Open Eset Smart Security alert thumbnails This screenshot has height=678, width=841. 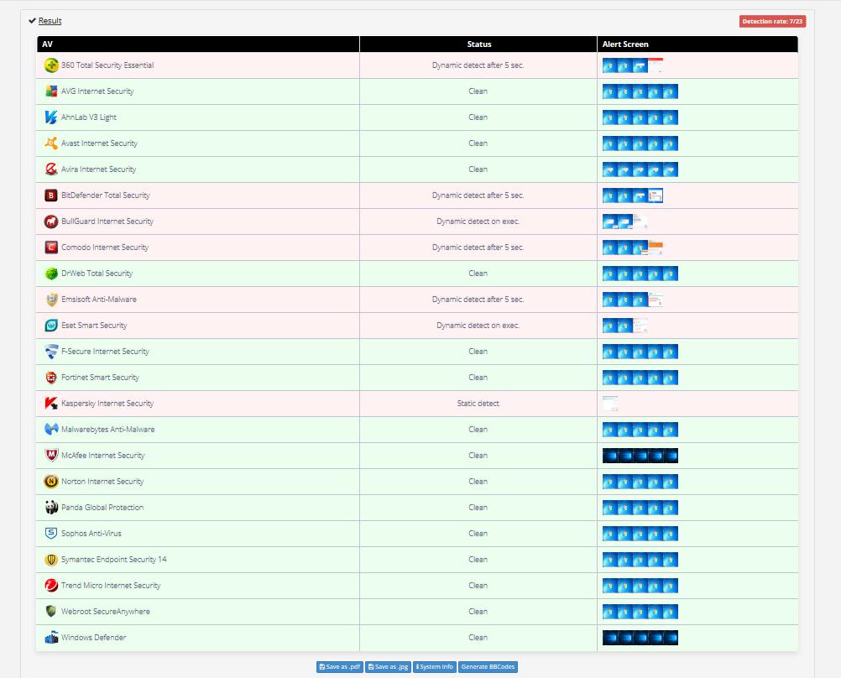[625, 325]
